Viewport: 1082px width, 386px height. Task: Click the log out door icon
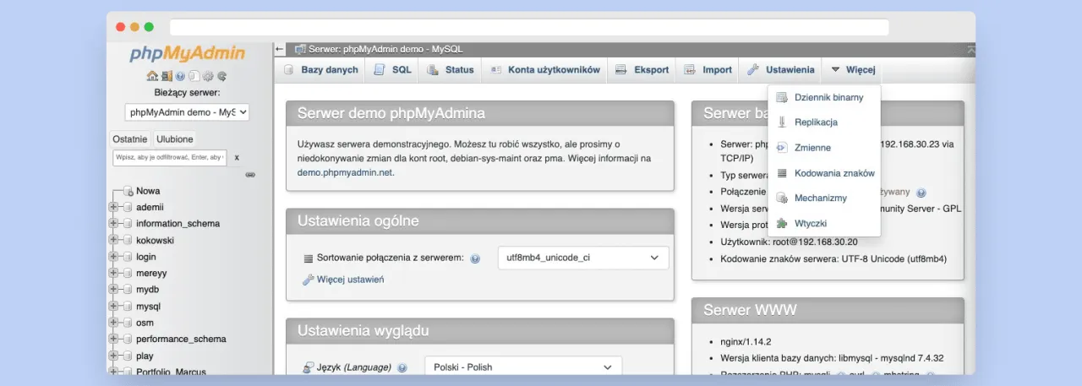[x=167, y=76]
